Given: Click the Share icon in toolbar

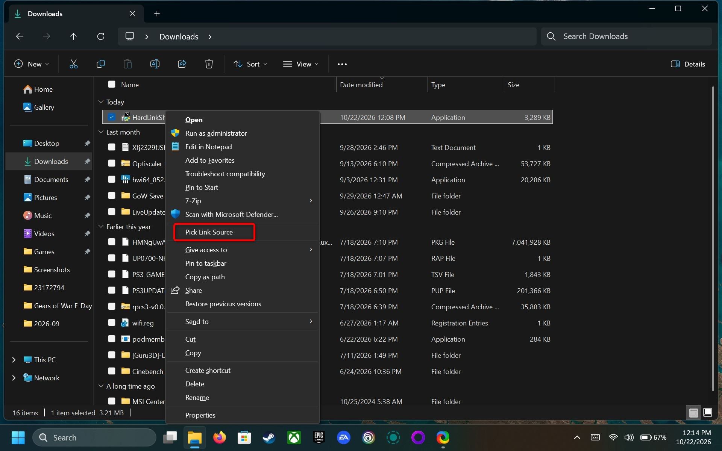Looking at the screenshot, I should (182, 64).
